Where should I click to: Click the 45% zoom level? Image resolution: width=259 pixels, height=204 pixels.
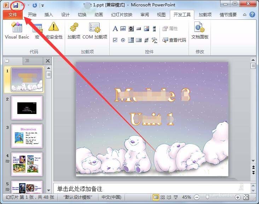(186, 197)
